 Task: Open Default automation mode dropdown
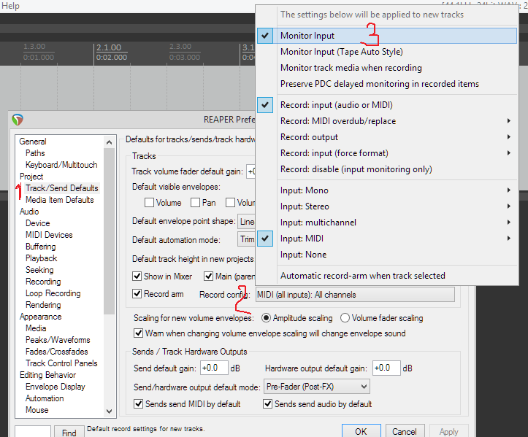tap(247, 239)
